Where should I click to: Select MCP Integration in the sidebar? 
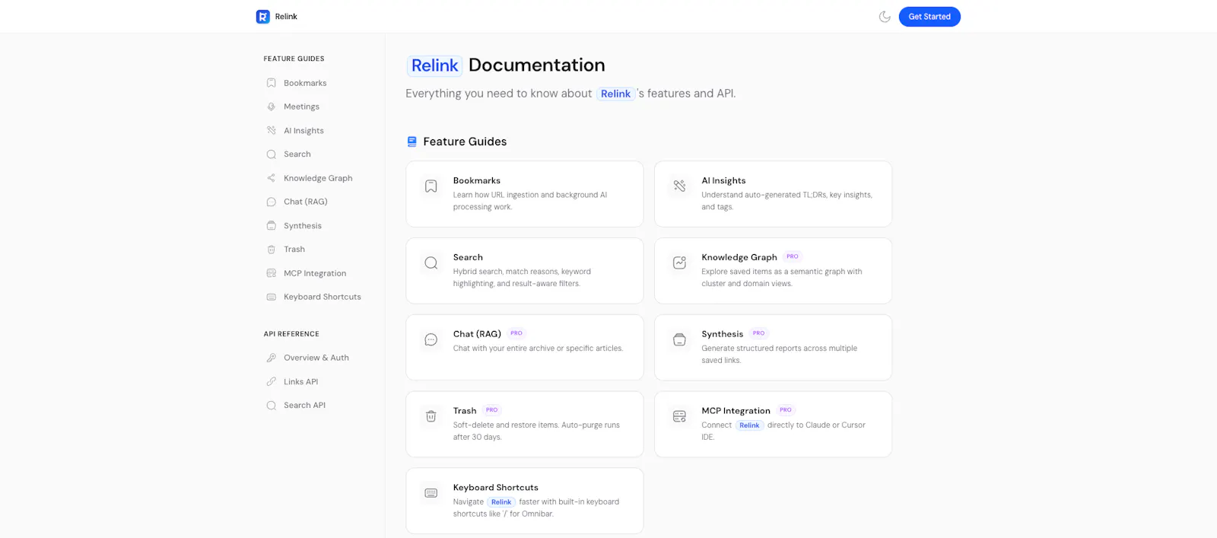(315, 273)
